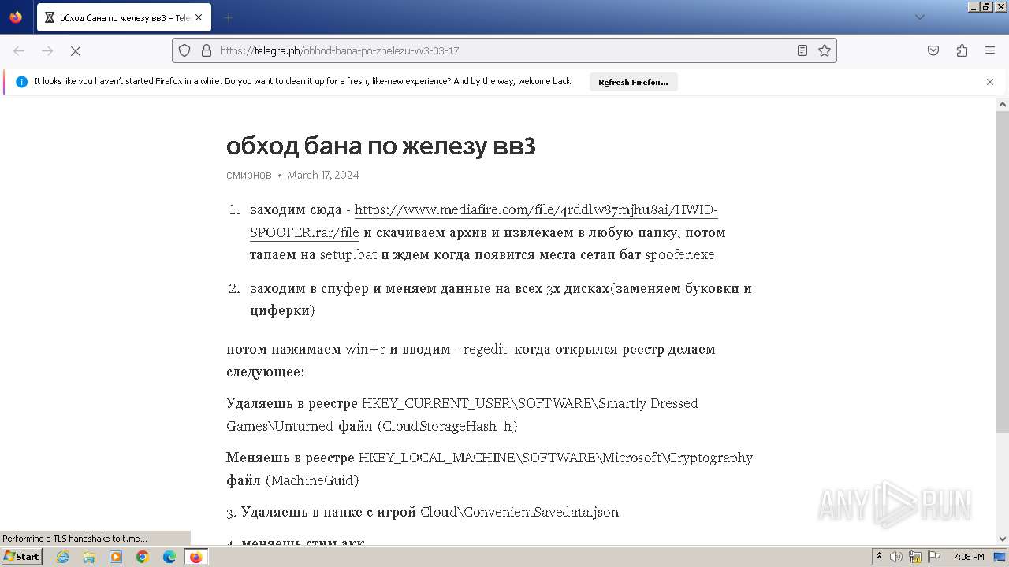Open the Firefox View icon
This screenshot has width=1009, height=567.
[16, 17]
